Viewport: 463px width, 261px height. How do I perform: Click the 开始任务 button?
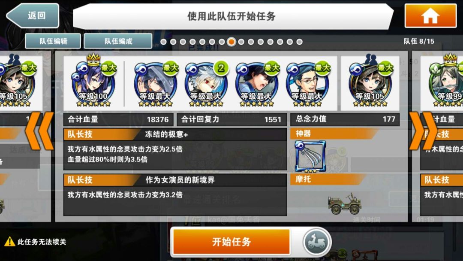[231, 242]
